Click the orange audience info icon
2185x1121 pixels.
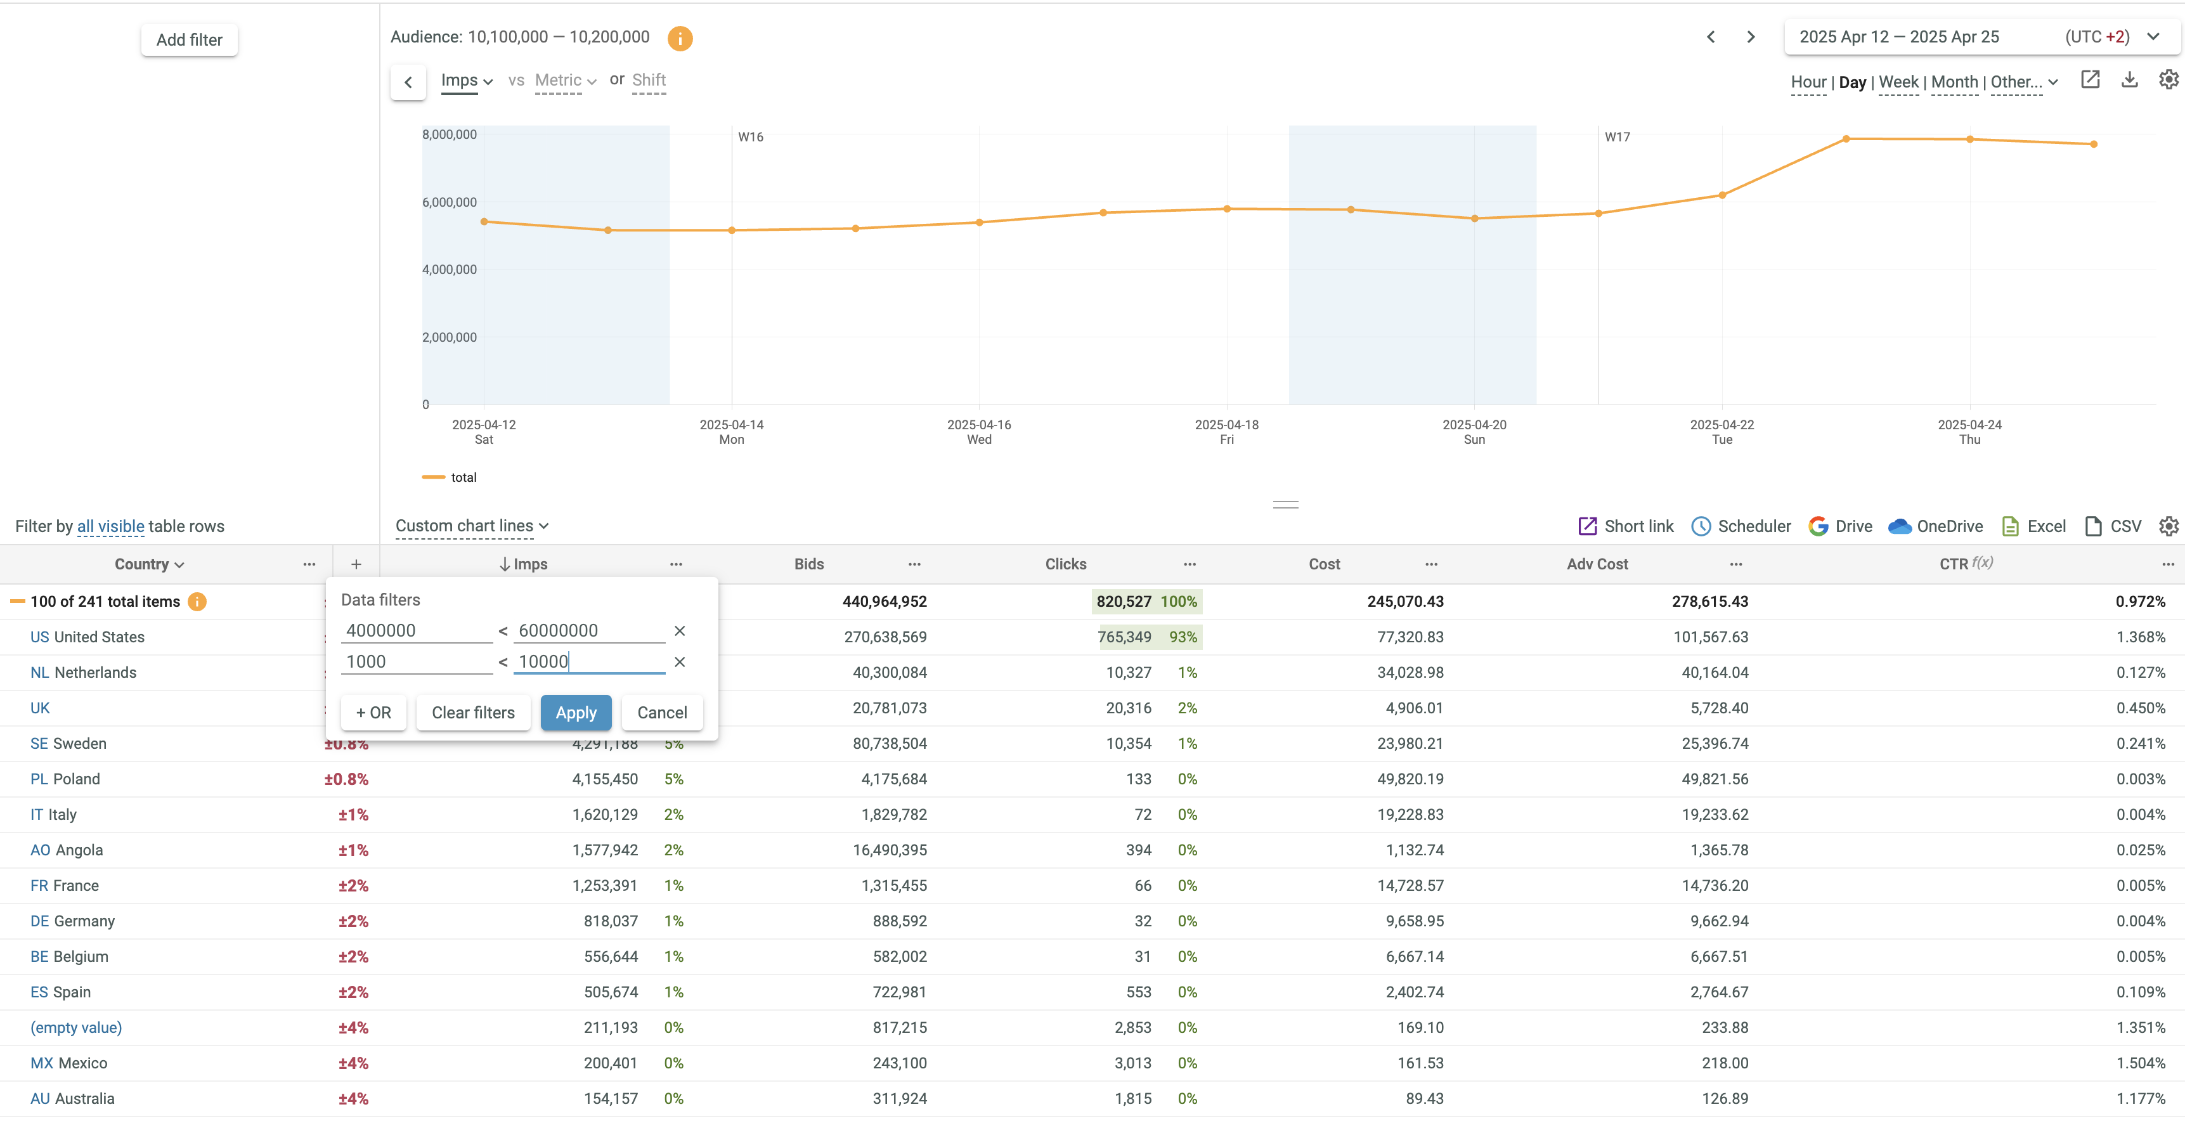pos(680,38)
